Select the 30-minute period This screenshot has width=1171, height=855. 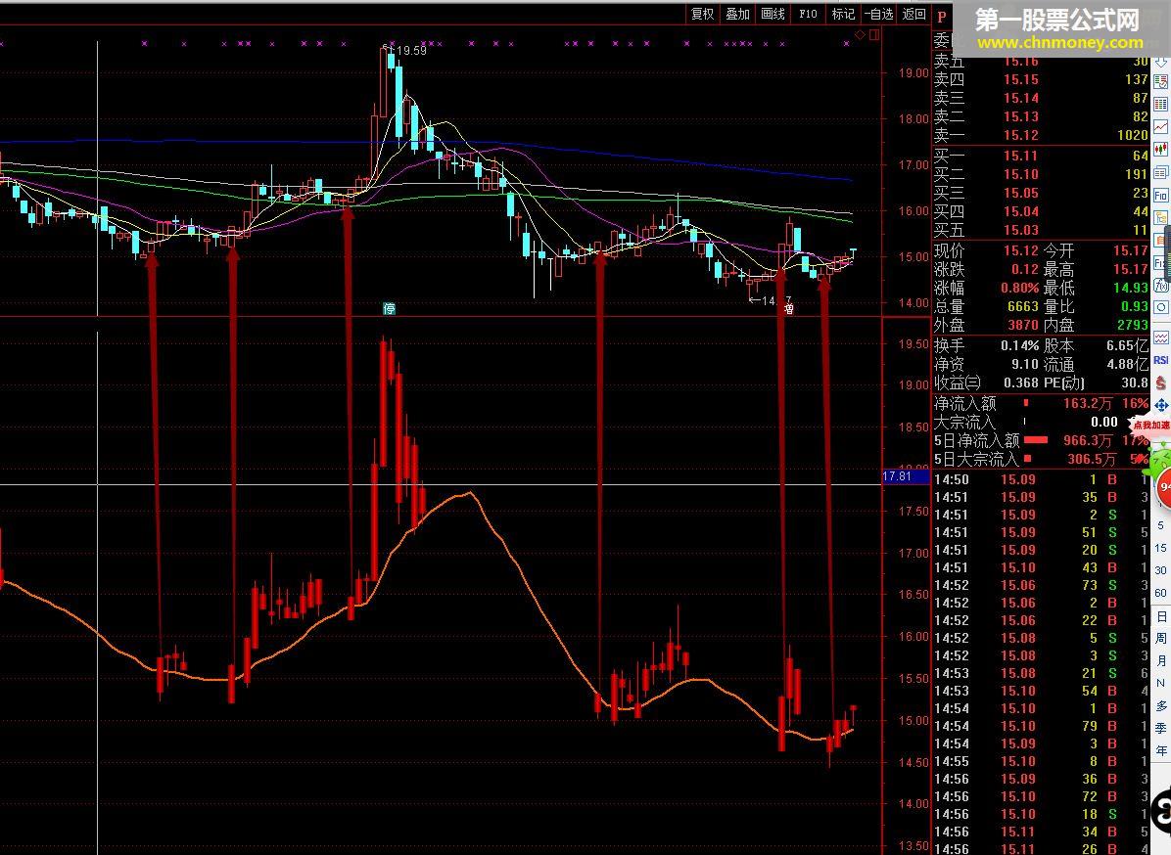[x=1160, y=570]
